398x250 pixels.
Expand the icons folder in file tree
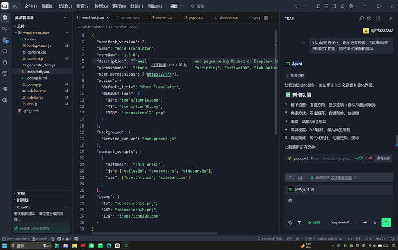[29, 39]
